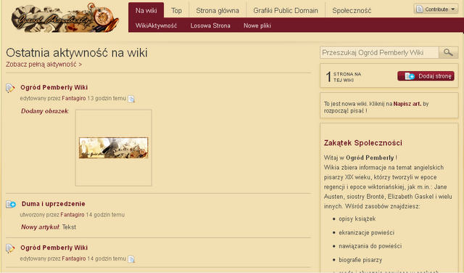The height and width of the screenshot is (273, 464).
Task: Click the edit pencil icon beside the last Ogród Pemberly Wiki entry
Action: tap(10, 248)
